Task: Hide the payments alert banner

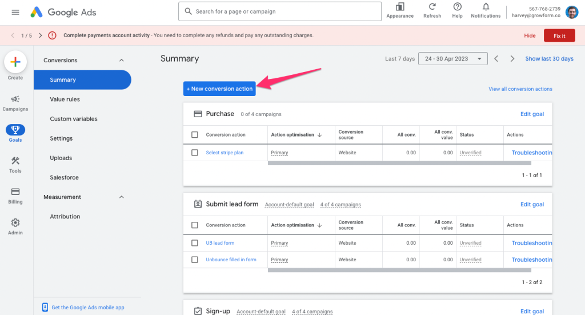Action: tap(530, 36)
